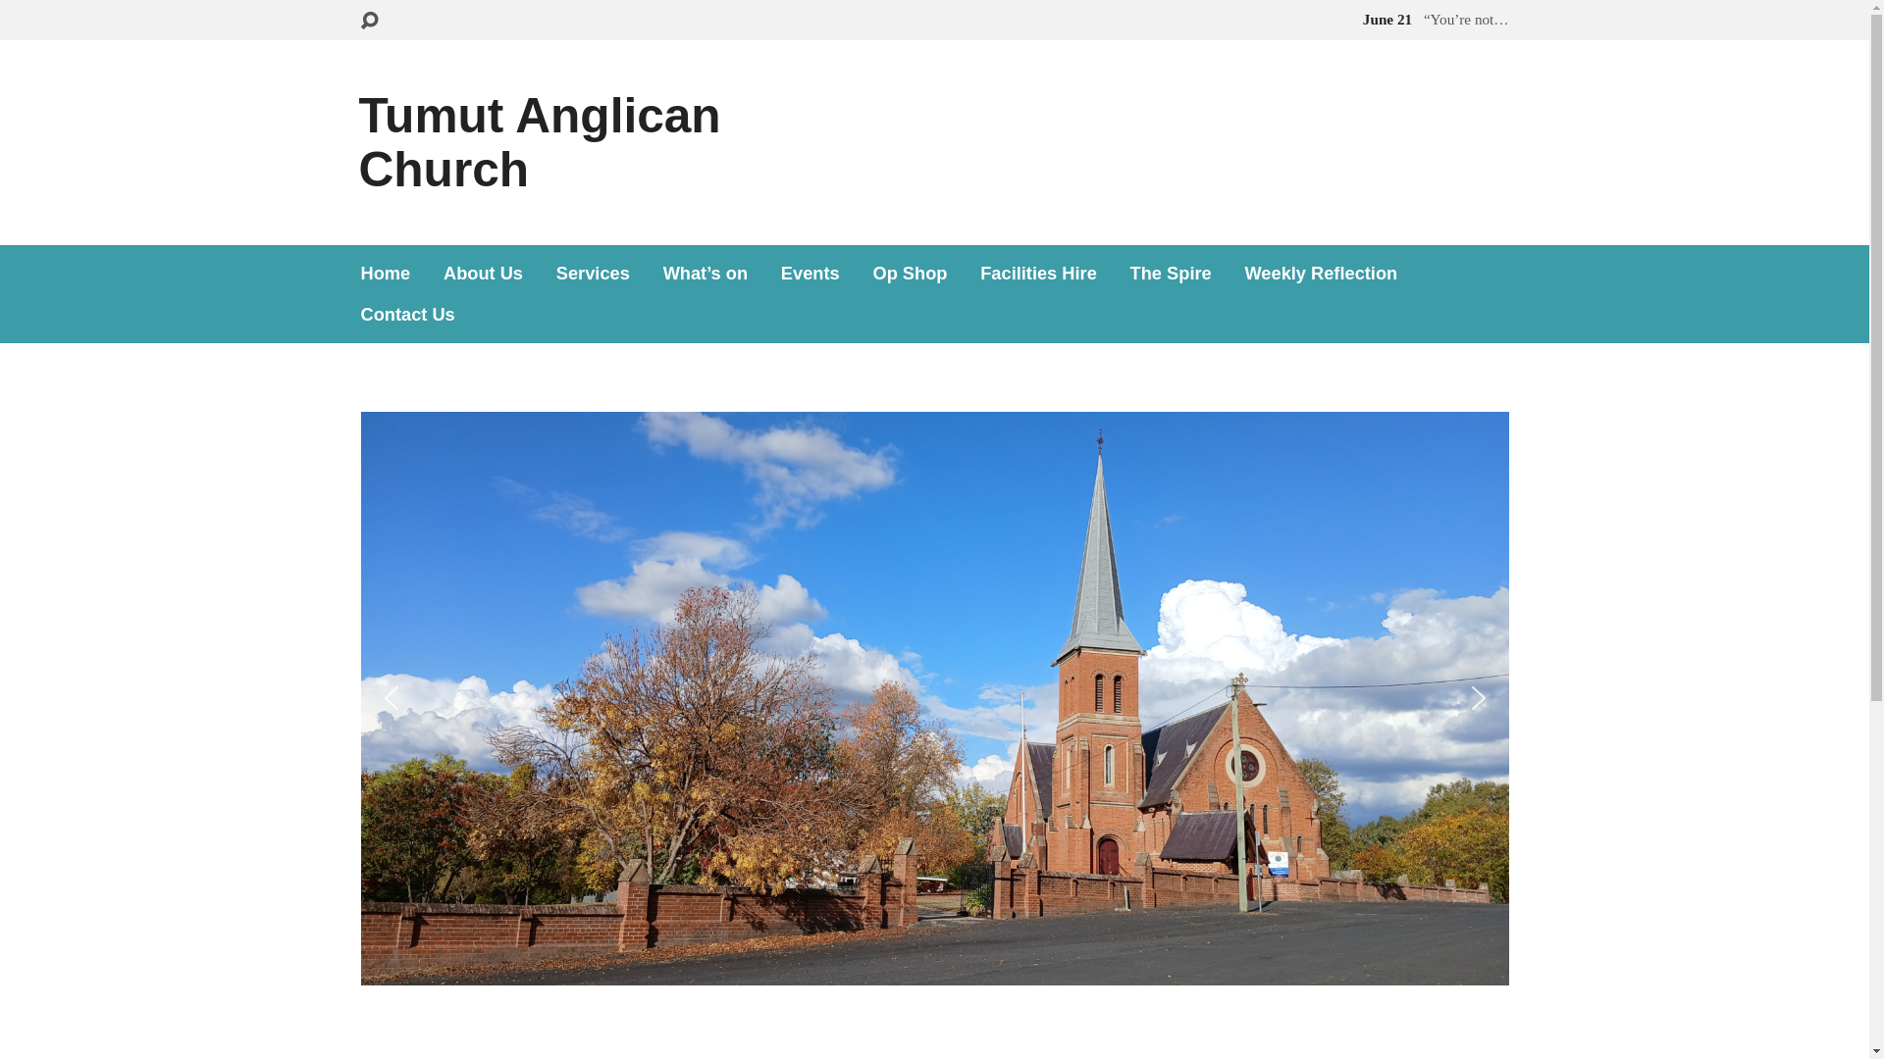Open the Op Shop page
The image size is (1884, 1059).
910,274
